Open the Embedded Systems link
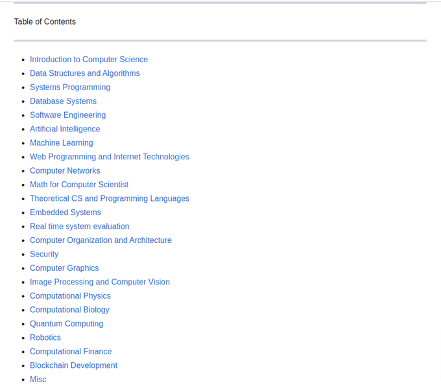This screenshot has height=388, width=441. coord(66,212)
